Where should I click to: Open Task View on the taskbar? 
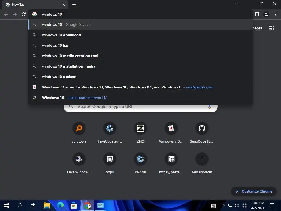33,206
